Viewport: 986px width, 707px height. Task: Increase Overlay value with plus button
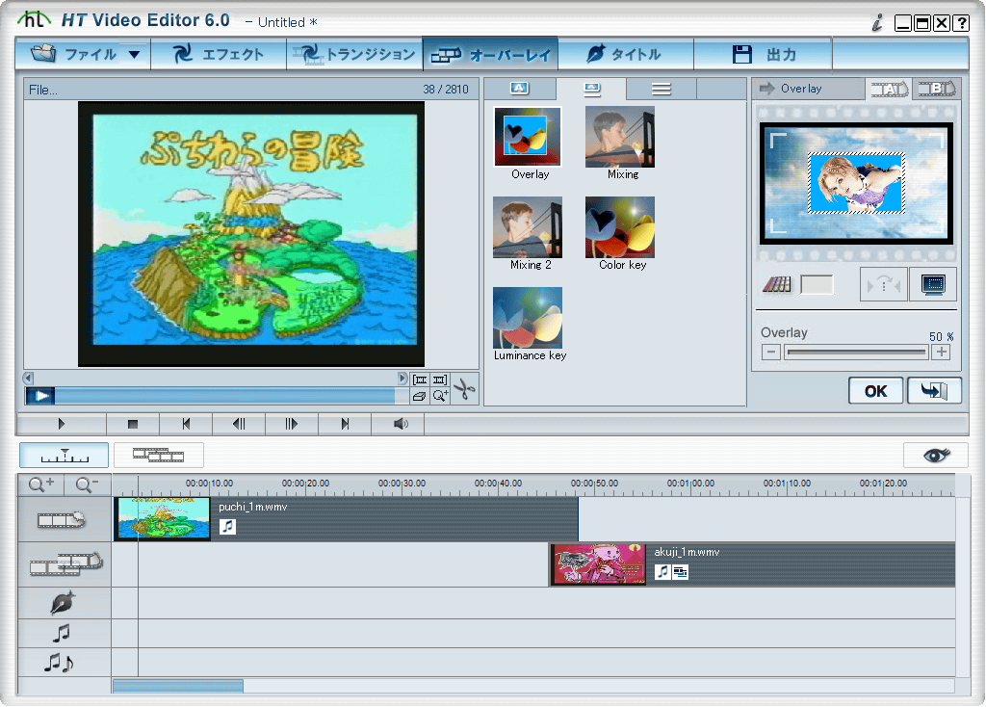click(942, 353)
